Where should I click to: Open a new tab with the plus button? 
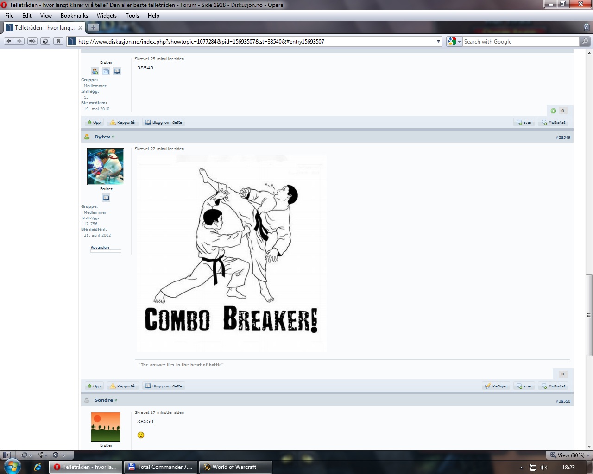click(93, 27)
